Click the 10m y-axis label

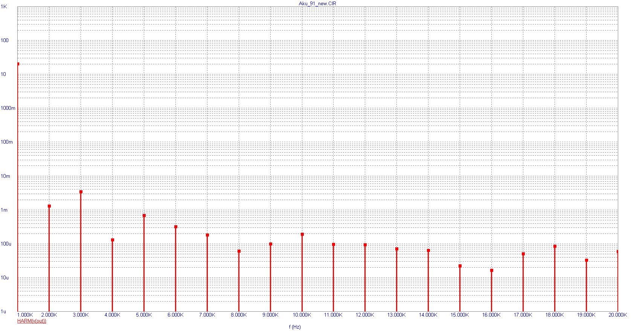(x=6, y=176)
